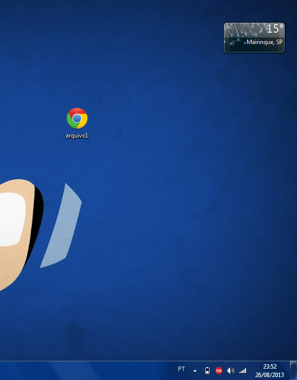
Task: Click the battery icon in the system tray
Action: coord(208,370)
